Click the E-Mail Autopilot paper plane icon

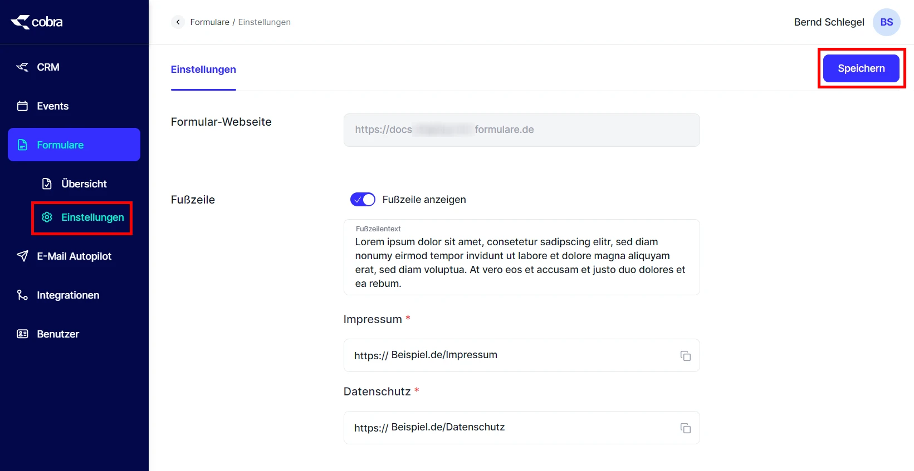[x=22, y=256]
